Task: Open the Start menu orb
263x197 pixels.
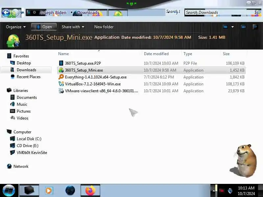Action: (9, 190)
